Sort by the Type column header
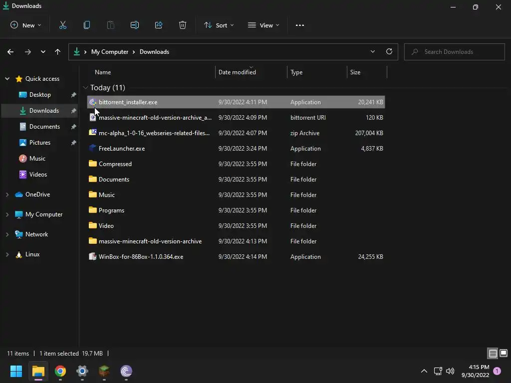The width and height of the screenshot is (511, 383). tap(296, 72)
